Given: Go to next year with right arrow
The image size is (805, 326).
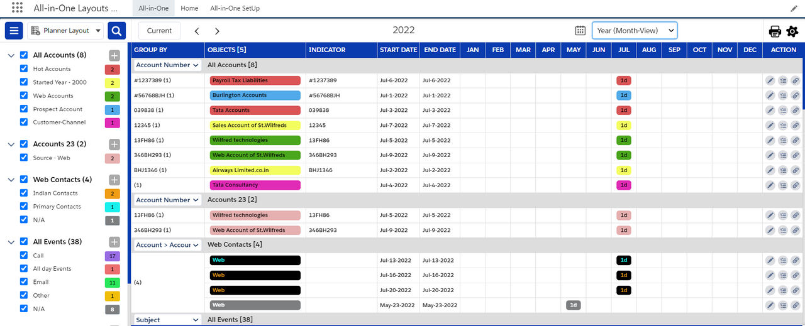Looking at the screenshot, I should click(x=217, y=31).
